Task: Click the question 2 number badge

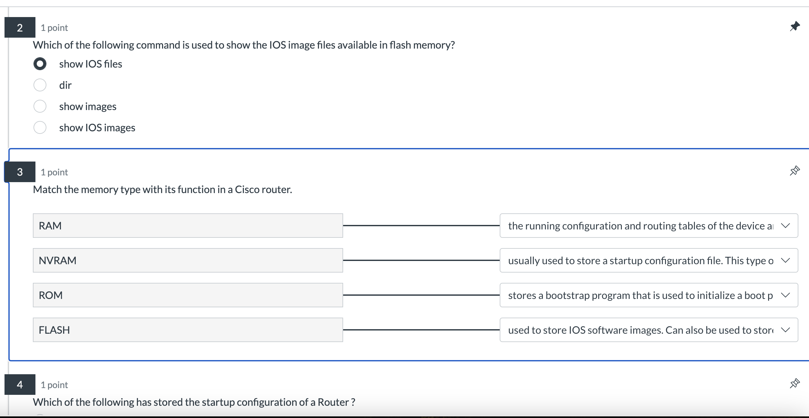Action: point(20,27)
